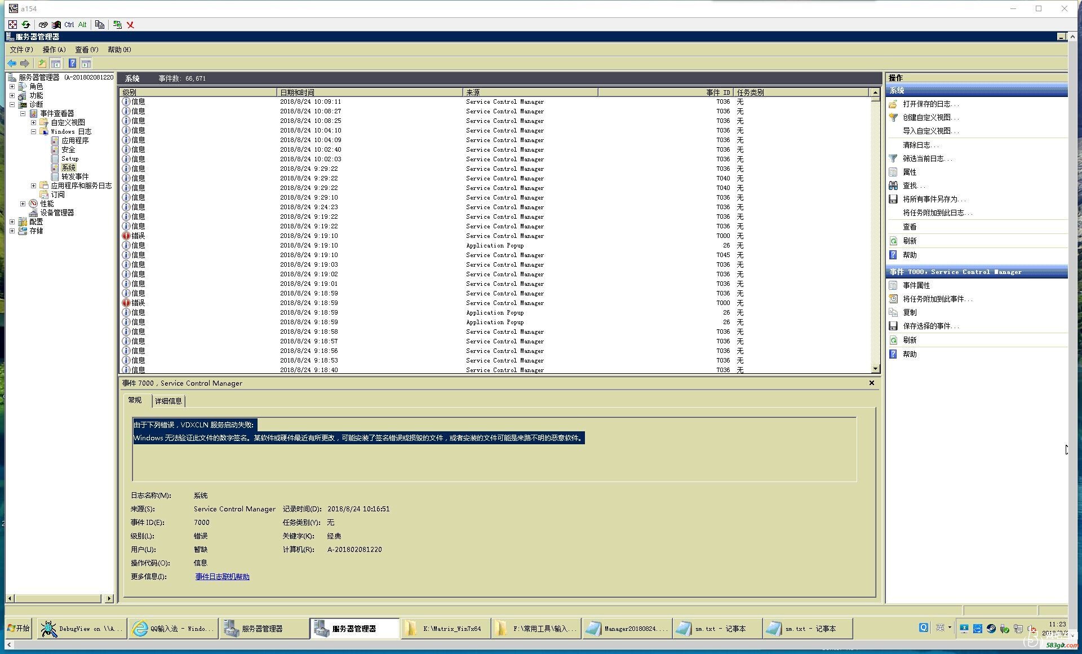The width and height of the screenshot is (1082, 654).
Task: Close the event 7000 preview pane
Action: (x=871, y=383)
